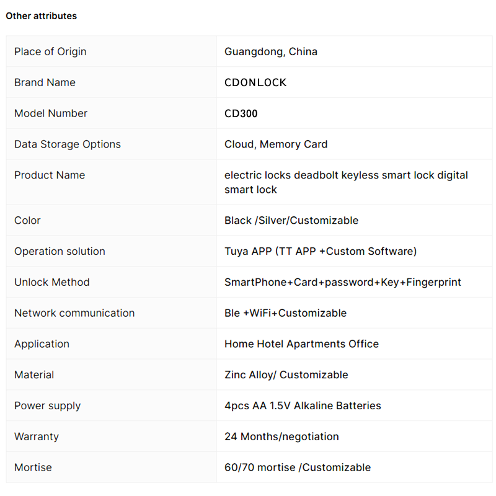The width and height of the screenshot is (496, 496).
Task: Click the 'Cloud, Memory Card' value
Action: 276,144
